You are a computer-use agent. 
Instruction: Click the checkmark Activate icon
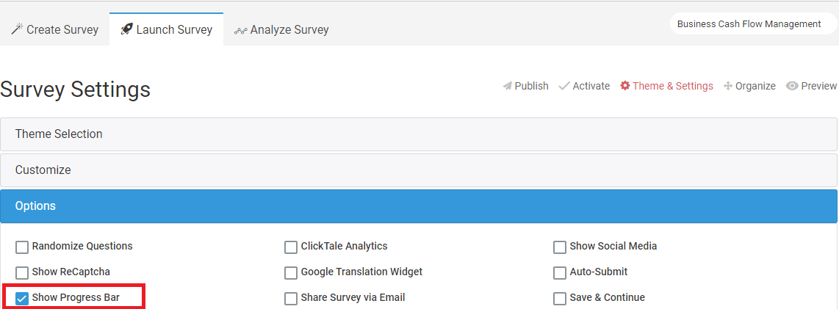(564, 86)
